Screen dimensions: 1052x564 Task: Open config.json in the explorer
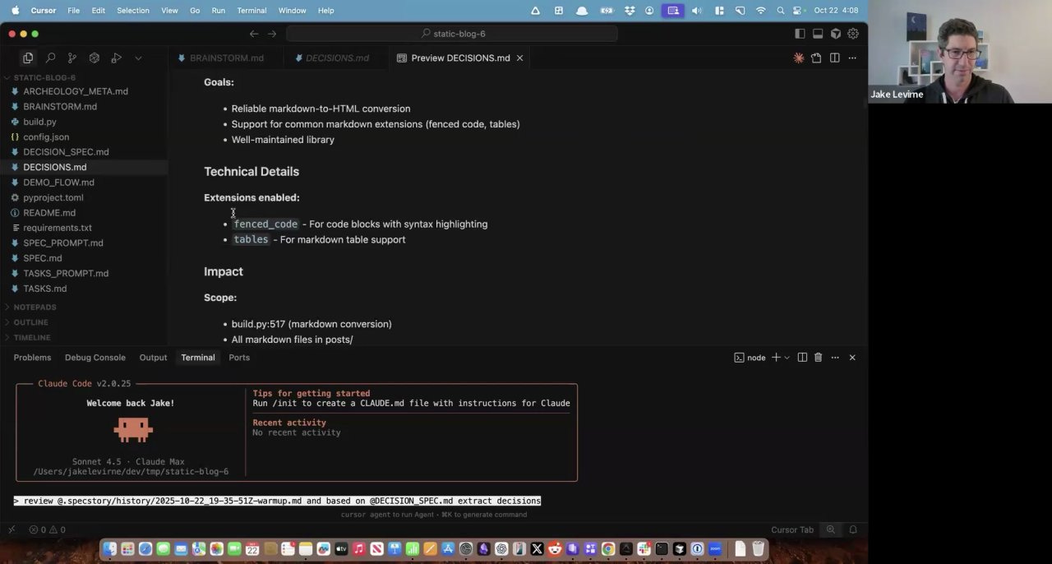tap(46, 136)
